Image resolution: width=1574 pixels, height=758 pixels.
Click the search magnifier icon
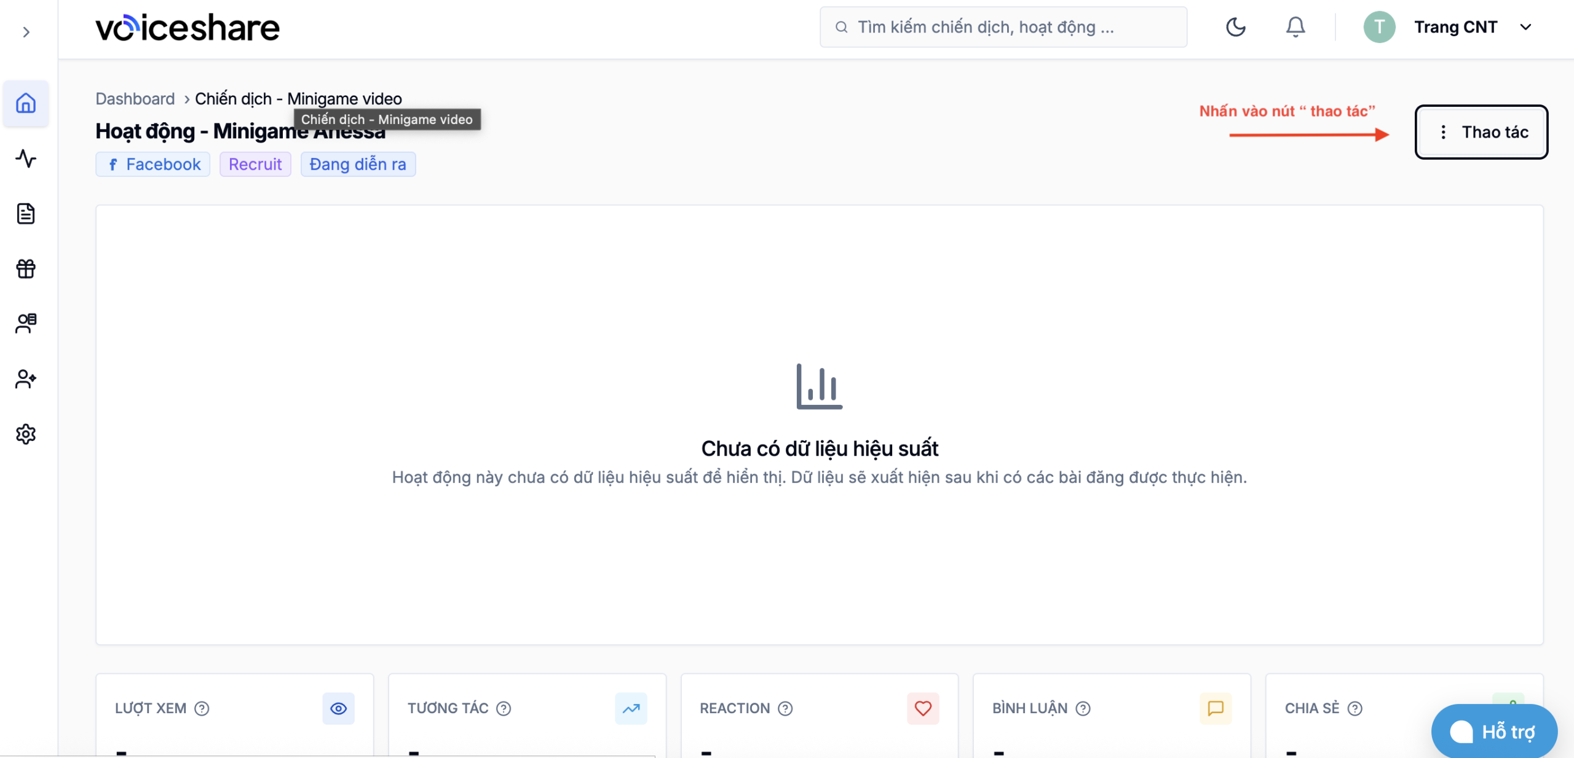pos(841,27)
